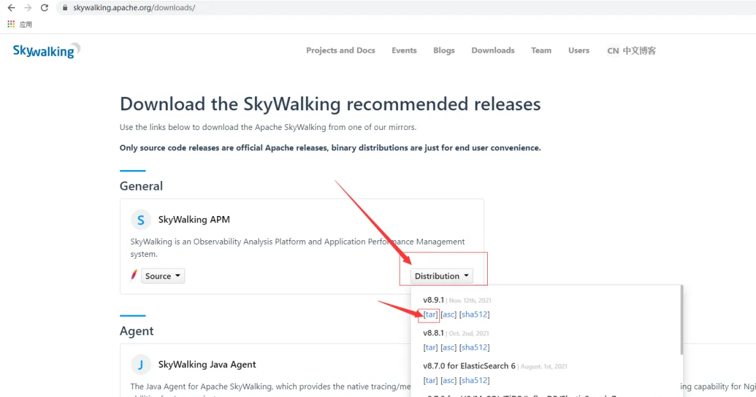Navigate to Downloads in the top menu
Viewport: 756px width, 397px height.
click(x=493, y=50)
